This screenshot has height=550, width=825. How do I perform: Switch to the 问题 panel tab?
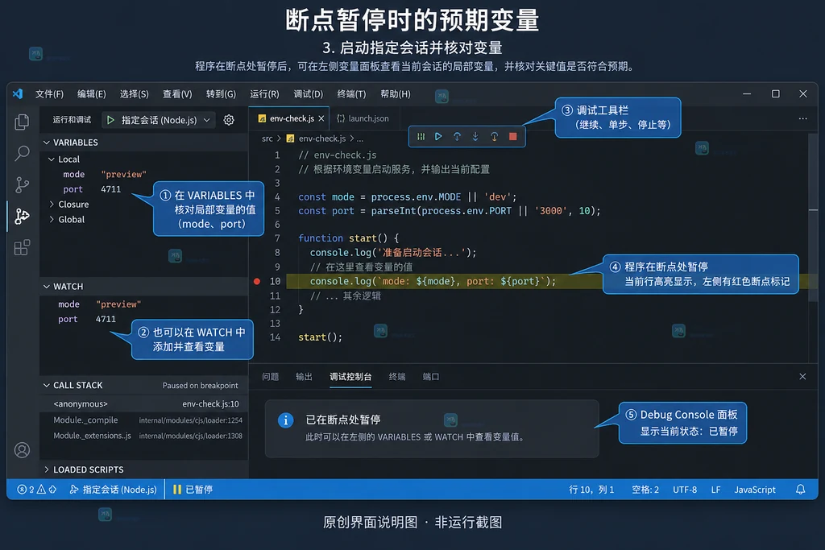[x=271, y=377]
